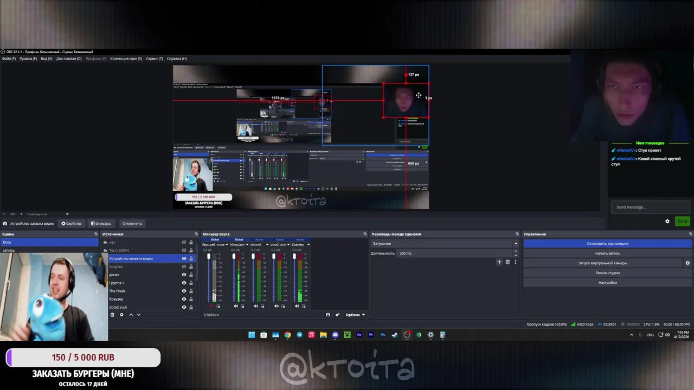Move the source down with the down arrow

(x=139, y=315)
